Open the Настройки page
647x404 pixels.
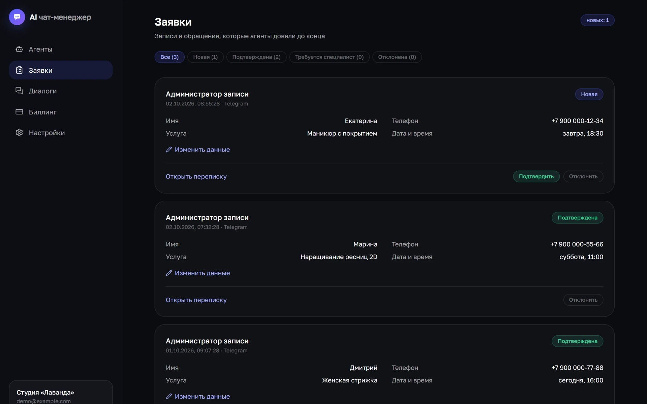click(x=61, y=133)
